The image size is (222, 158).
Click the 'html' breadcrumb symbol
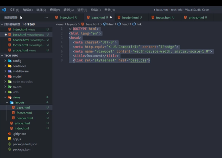coord(108,24)
